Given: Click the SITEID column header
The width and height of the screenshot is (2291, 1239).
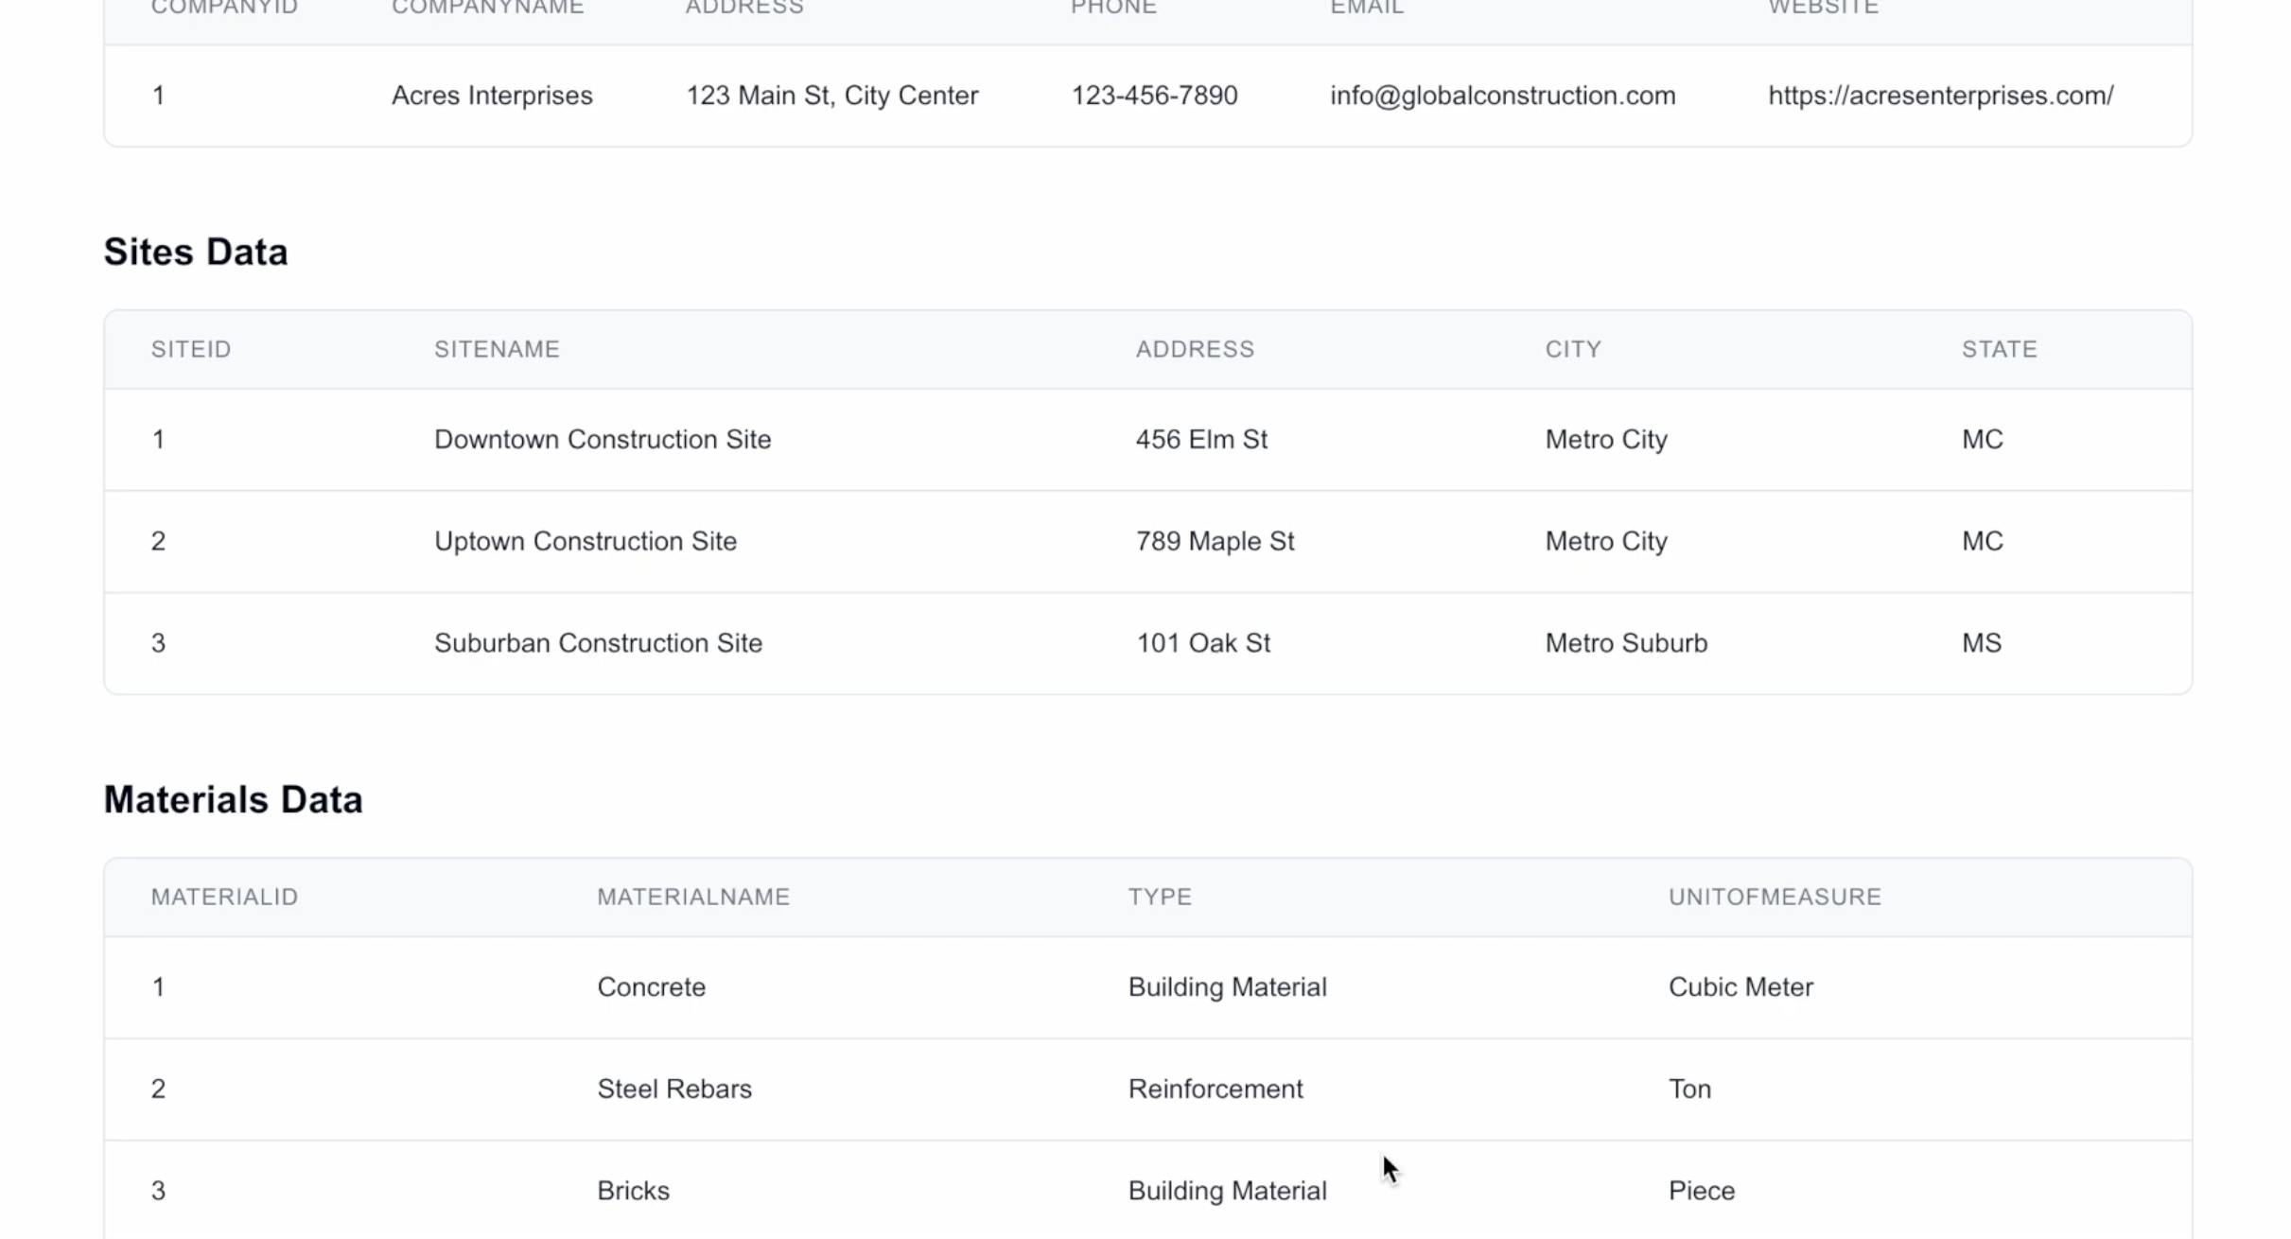Looking at the screenshot, I should tap(191, 348).
